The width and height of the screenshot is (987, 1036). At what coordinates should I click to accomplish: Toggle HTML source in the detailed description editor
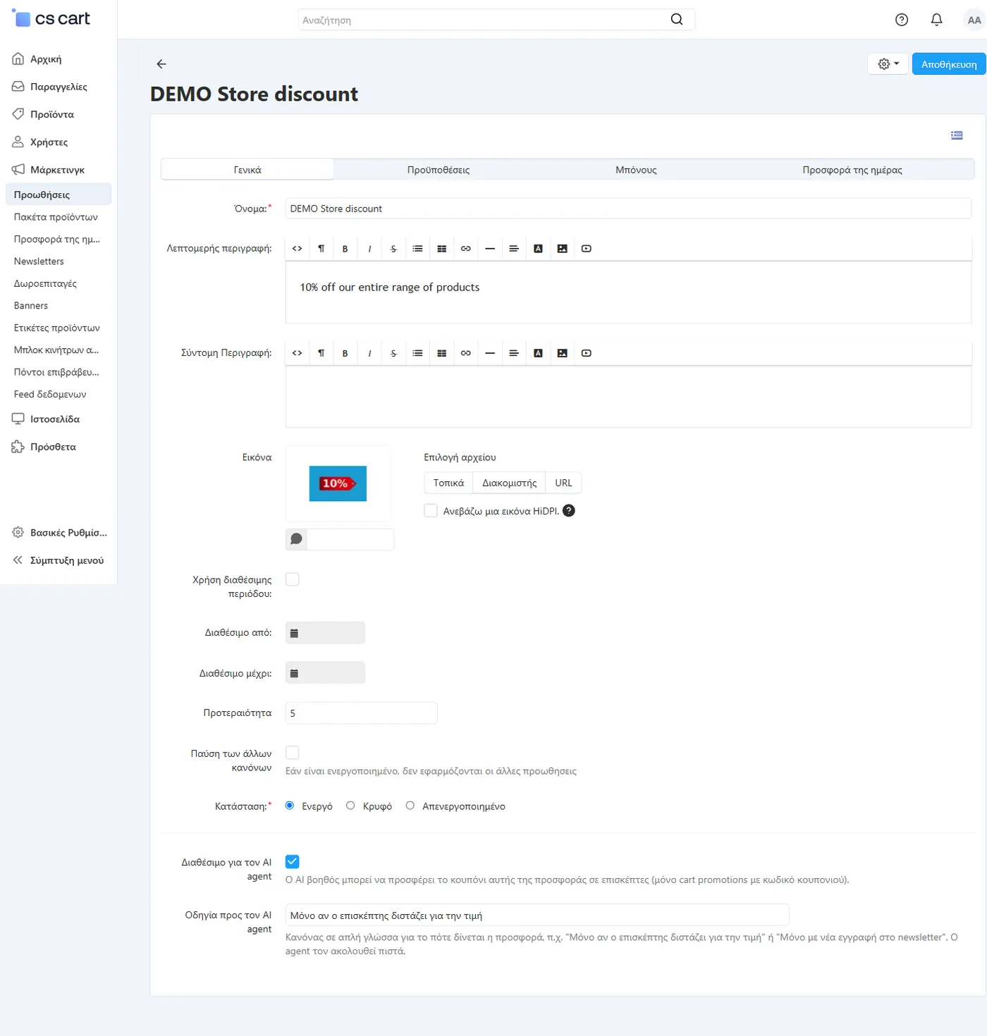click(x=298, y=249)
